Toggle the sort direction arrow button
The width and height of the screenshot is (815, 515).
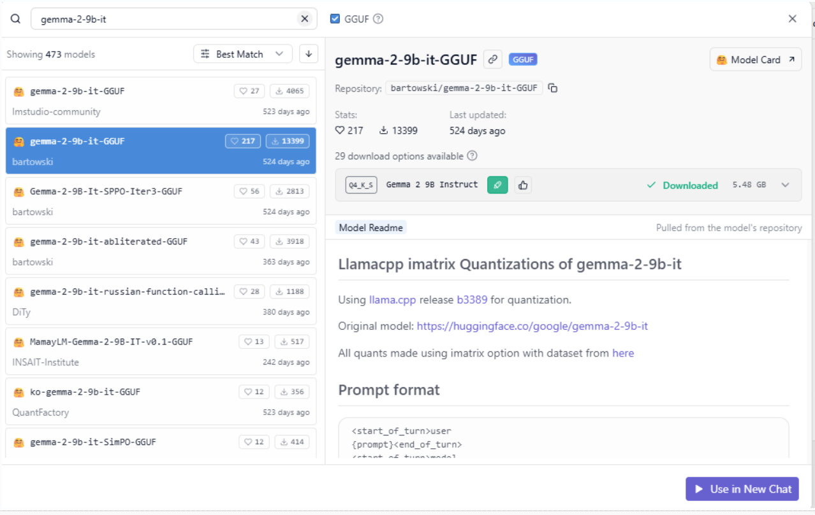309,54
